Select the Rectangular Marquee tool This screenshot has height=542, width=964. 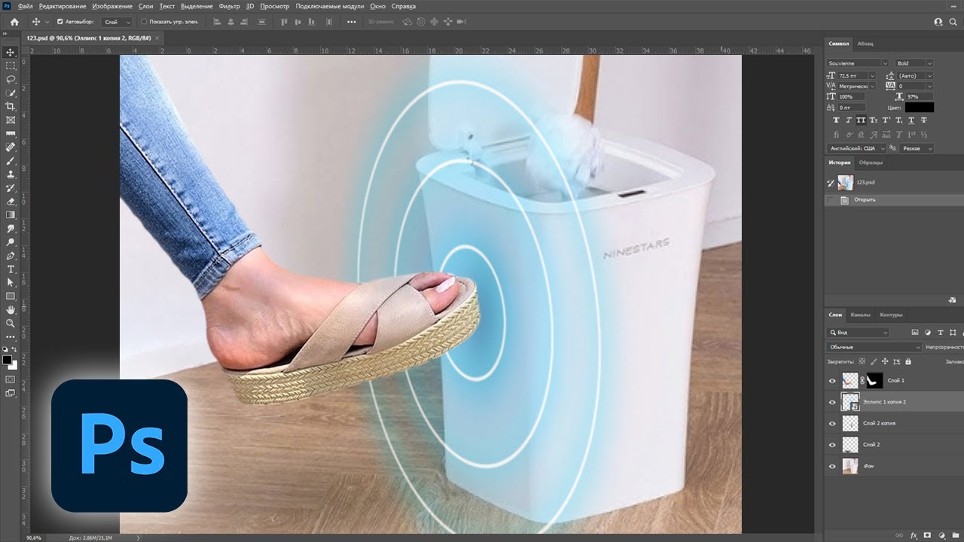11,65
